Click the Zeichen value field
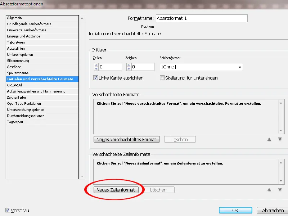 pos(143,67)
